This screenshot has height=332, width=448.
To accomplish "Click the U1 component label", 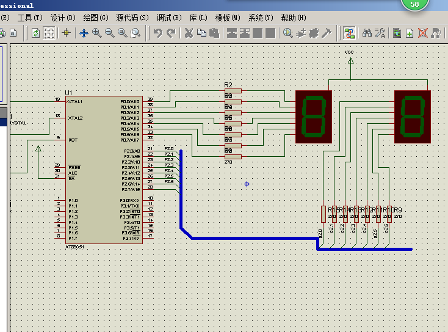I will [68, 93].
